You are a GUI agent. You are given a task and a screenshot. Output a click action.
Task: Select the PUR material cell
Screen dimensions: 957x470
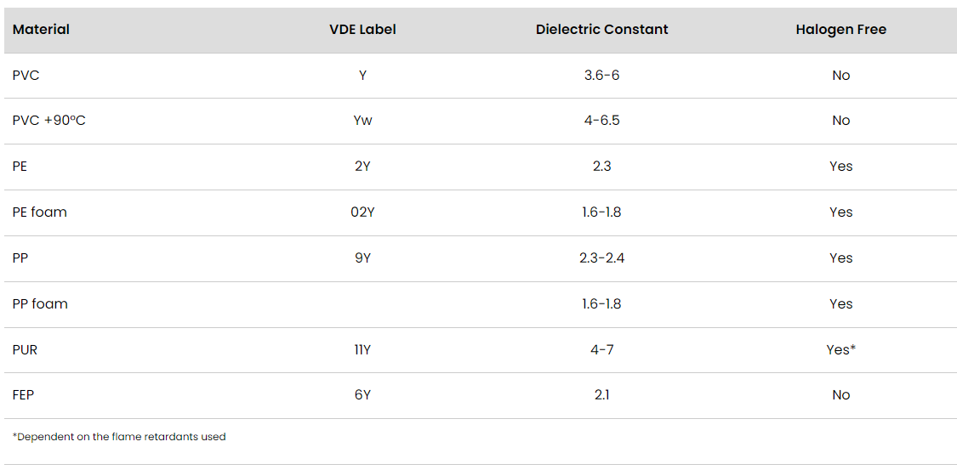(25, 349)
